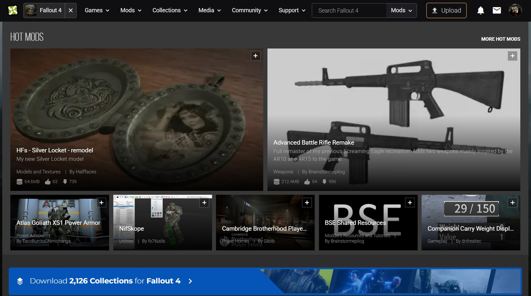Viewport: 531px width, 296px height.
Task: Expand the Games dropdown menu
Action: coord(97,10)
